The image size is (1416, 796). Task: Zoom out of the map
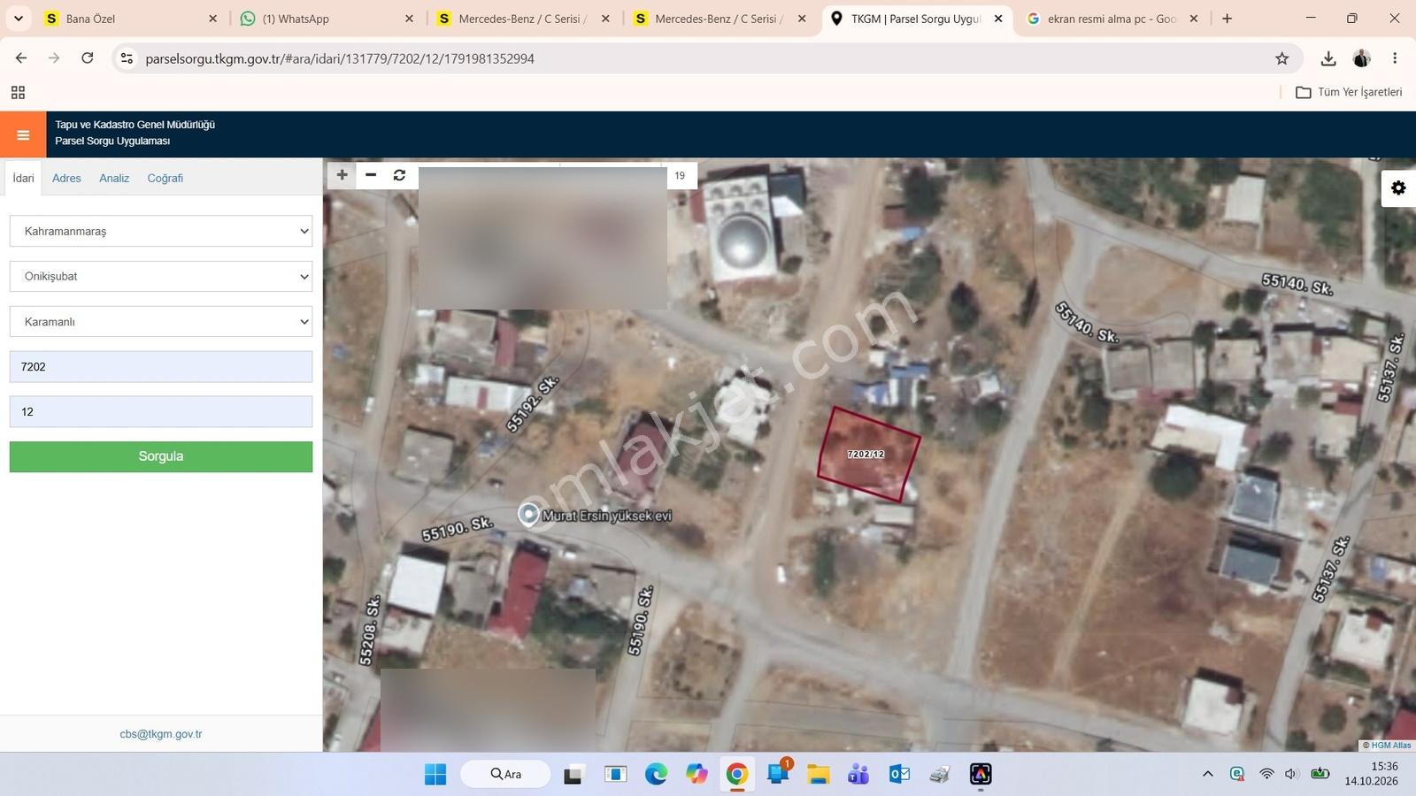(371, 175)
